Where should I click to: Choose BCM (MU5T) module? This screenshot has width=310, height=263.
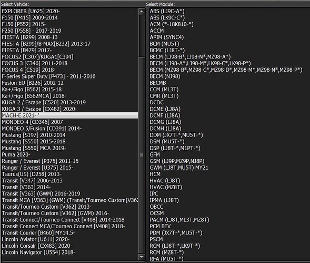164,44
